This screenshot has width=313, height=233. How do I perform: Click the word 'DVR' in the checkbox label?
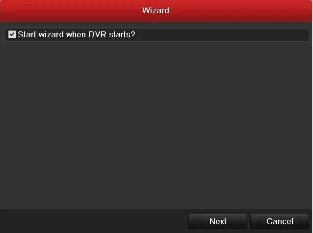coord(97,34)
